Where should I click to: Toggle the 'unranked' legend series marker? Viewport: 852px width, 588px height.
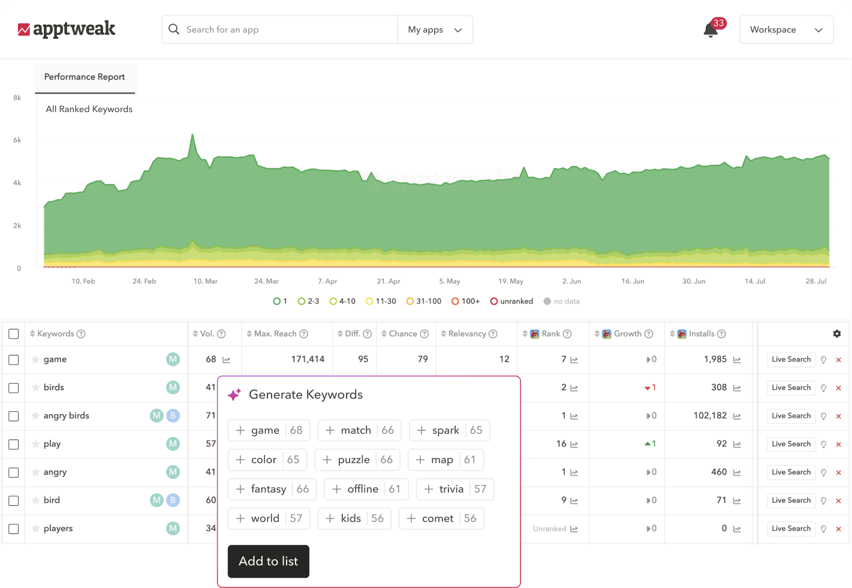click(494, 301)
